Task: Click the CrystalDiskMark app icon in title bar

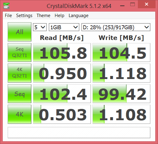Action: (6, 6)
